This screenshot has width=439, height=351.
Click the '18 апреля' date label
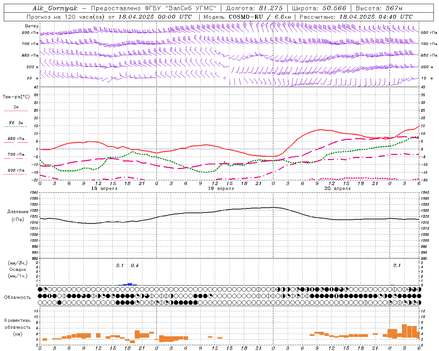[x=104, y=189]
